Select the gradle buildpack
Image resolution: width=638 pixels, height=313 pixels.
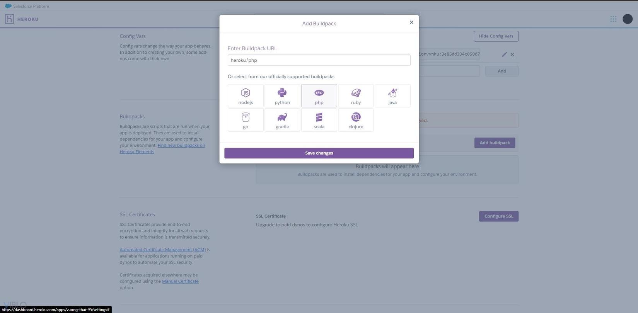282,120
